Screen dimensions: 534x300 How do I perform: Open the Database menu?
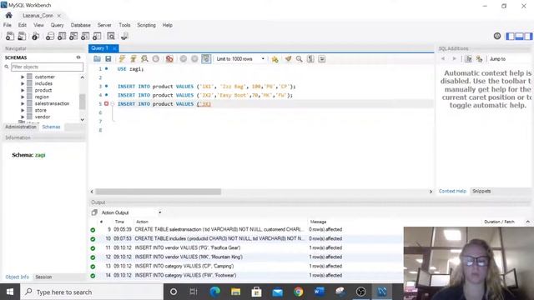point(80,25)
